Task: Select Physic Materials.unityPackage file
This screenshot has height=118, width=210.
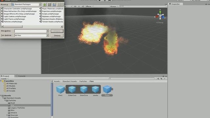Action: [51, 9]
